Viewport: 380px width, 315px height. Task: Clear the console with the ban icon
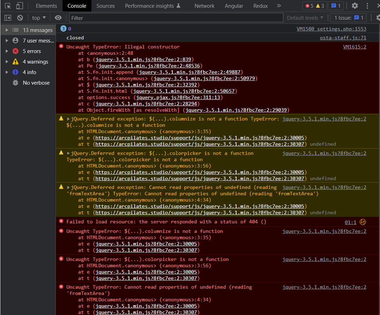coord(20,18)
